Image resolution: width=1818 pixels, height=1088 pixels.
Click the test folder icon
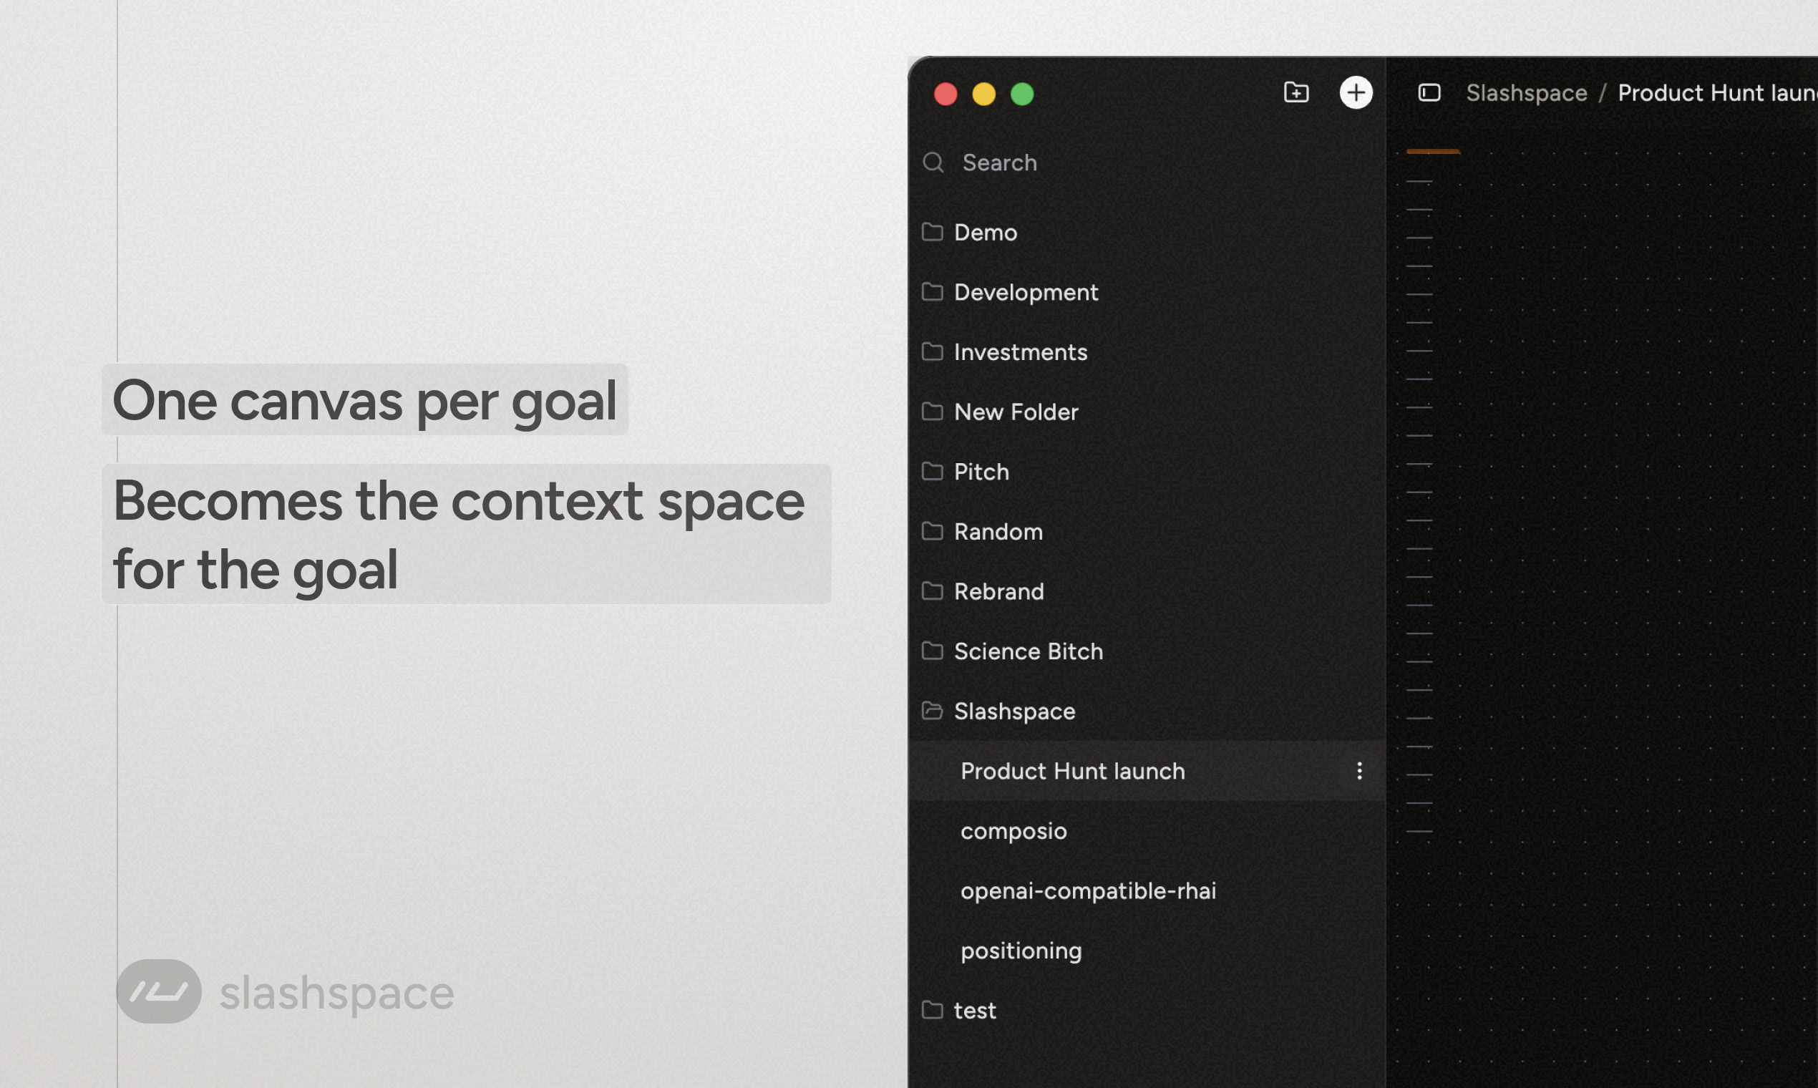[932, 1009]
